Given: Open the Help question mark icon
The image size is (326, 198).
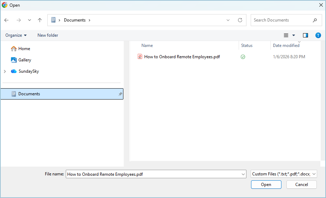Looking at the screenshot, I should (318, 35).
